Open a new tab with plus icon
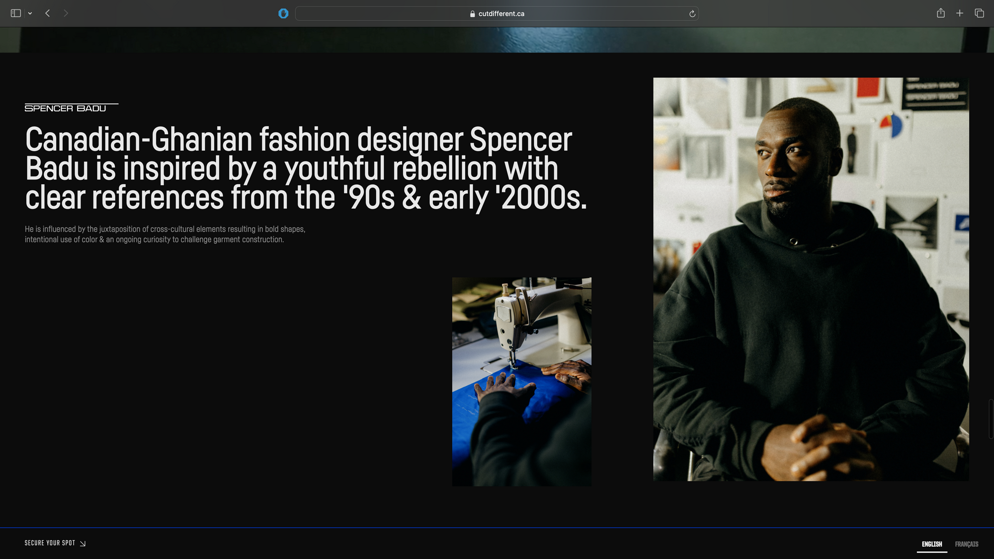 960,13
